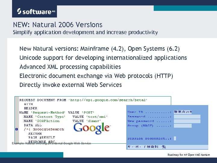Click the 'DATA ALL' code line
This screenshot has width=217, height=163.
pos(33,125)
